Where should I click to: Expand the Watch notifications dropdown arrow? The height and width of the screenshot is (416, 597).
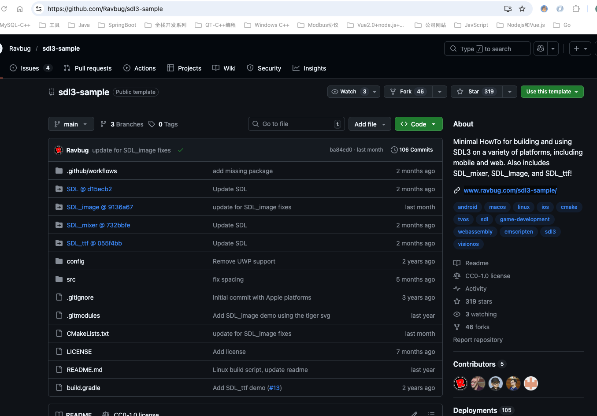click(x=375, y=92)
